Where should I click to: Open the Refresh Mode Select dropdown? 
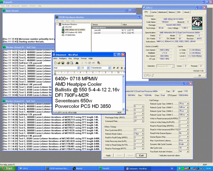143,134
